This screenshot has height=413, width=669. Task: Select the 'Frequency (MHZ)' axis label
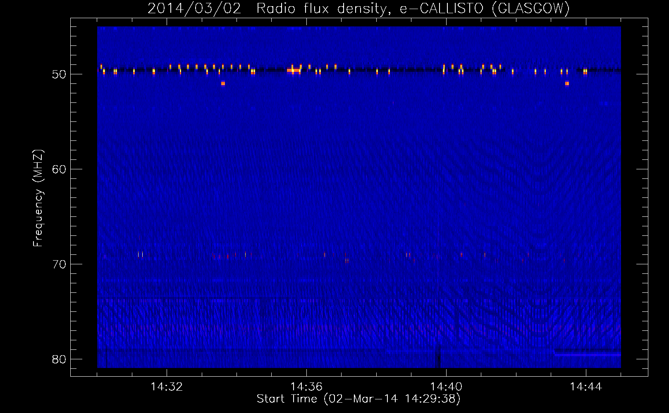point(38,198)
